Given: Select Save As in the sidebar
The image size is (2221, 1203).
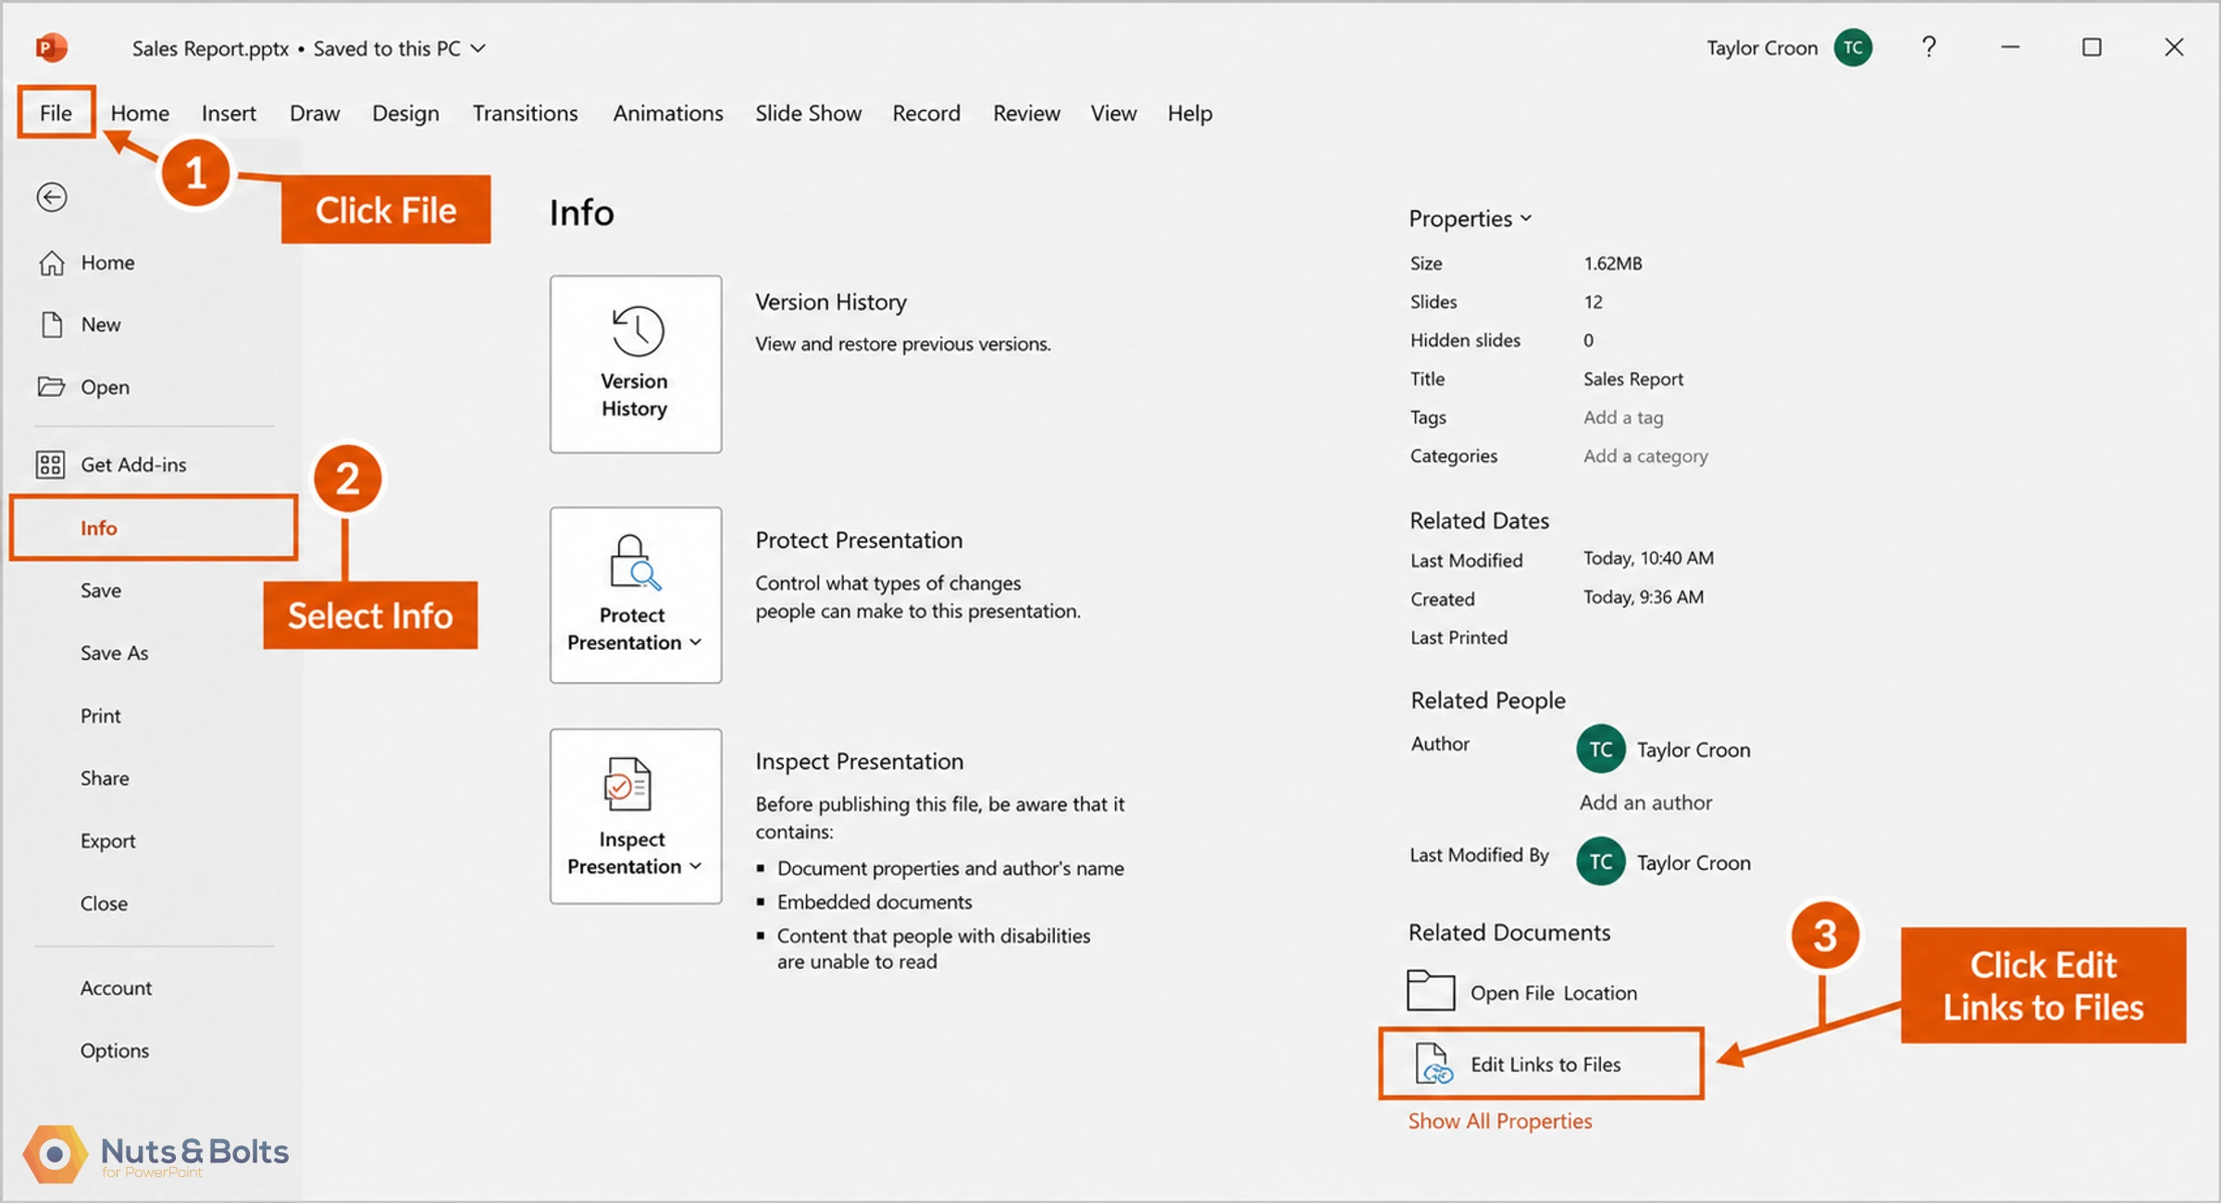Looking at the screenshot, I should pos(114,653).
